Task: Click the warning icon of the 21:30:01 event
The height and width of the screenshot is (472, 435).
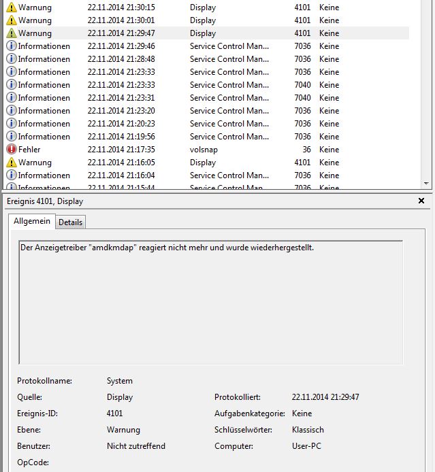Action: click(x=12, y=20)
